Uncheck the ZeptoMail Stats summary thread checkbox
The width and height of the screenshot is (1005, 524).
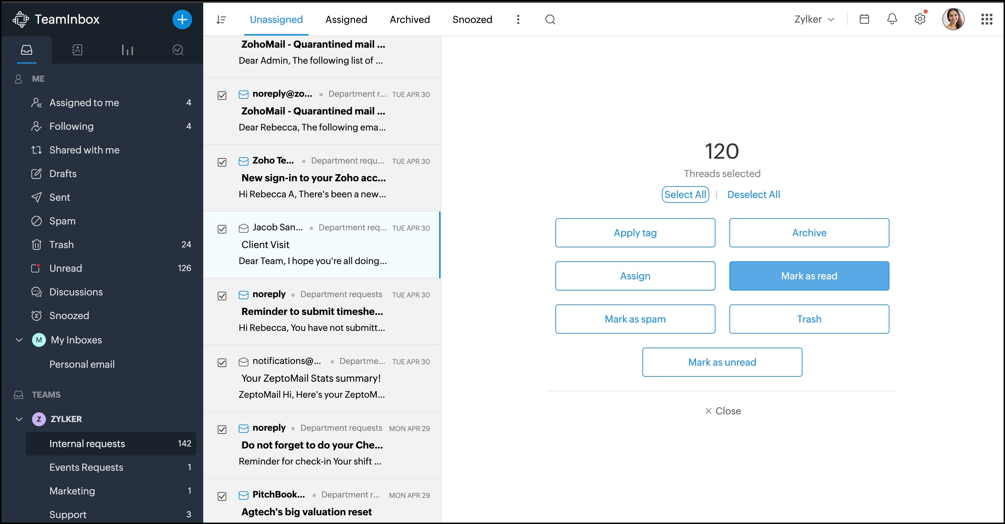(x=222, y=363)
